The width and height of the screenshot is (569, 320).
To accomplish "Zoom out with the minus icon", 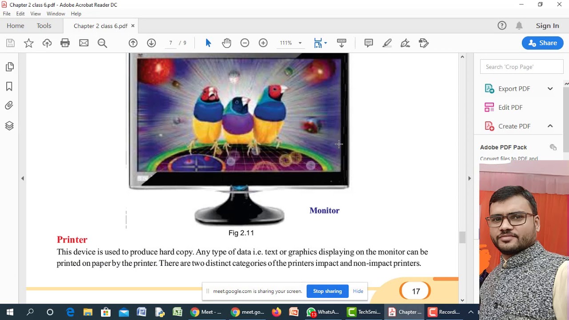I will click(x=244, y=43).
